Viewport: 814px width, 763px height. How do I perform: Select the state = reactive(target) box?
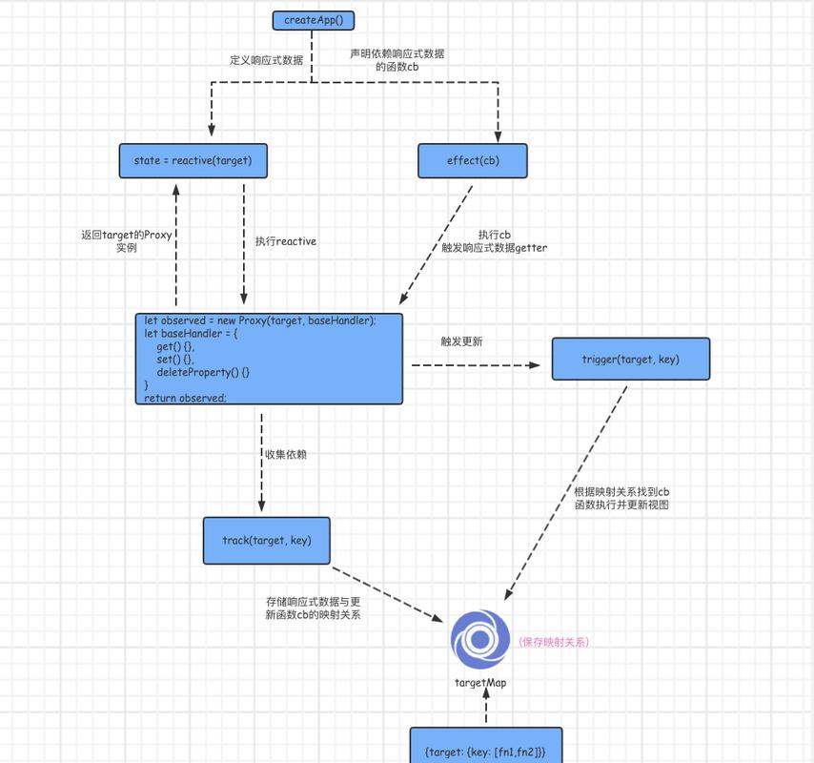(x=193, y=160)
